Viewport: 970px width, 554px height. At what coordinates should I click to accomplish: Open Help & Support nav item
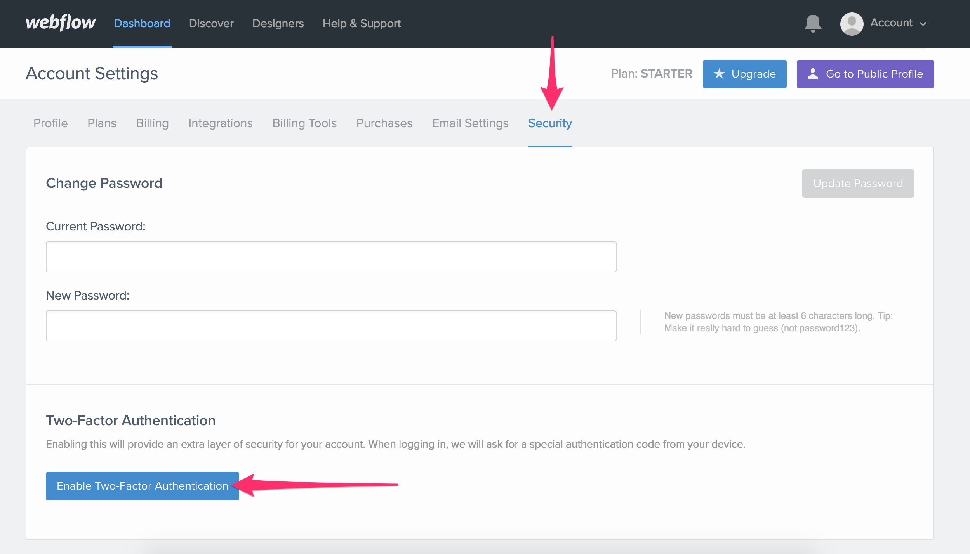[x=362, y=23]
